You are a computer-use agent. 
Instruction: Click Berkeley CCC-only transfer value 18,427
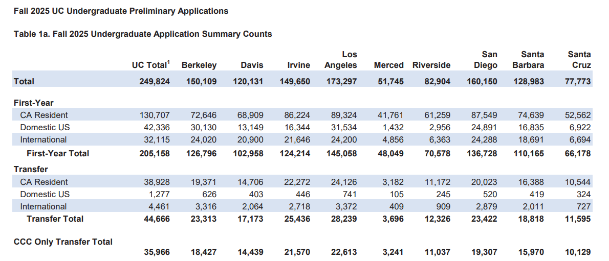[204, 252]
